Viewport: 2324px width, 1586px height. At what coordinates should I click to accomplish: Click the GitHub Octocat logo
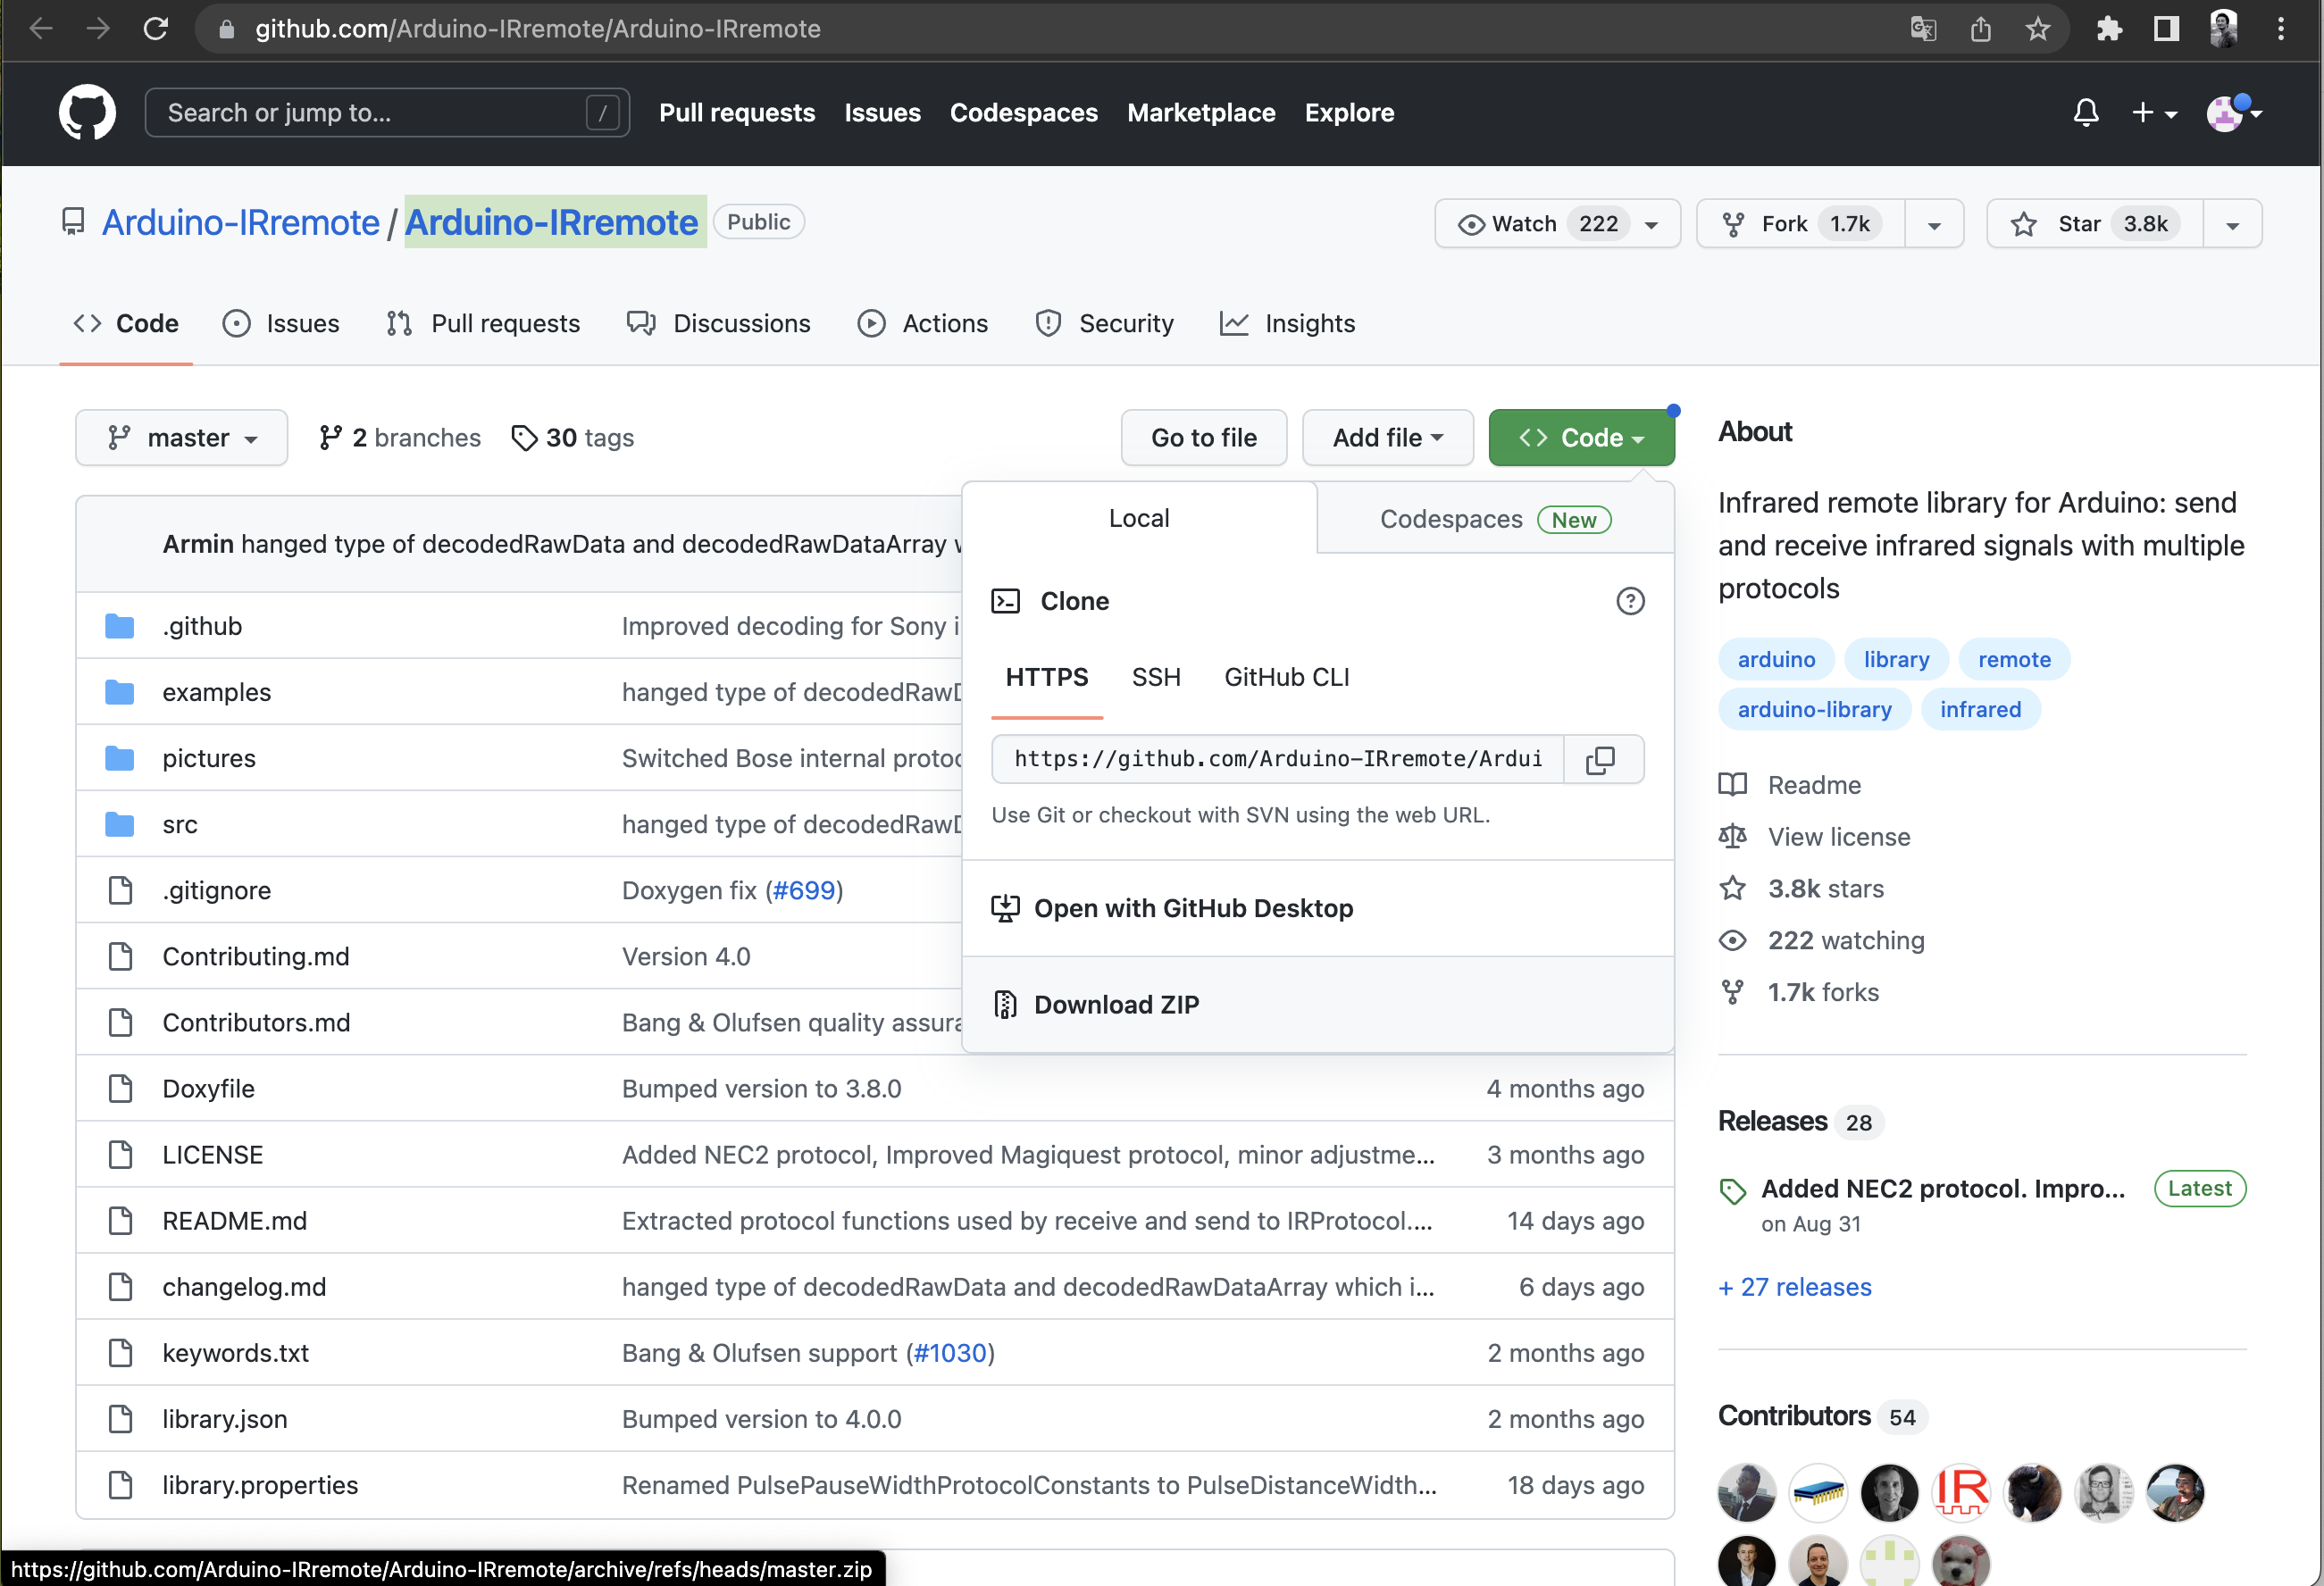87,112
